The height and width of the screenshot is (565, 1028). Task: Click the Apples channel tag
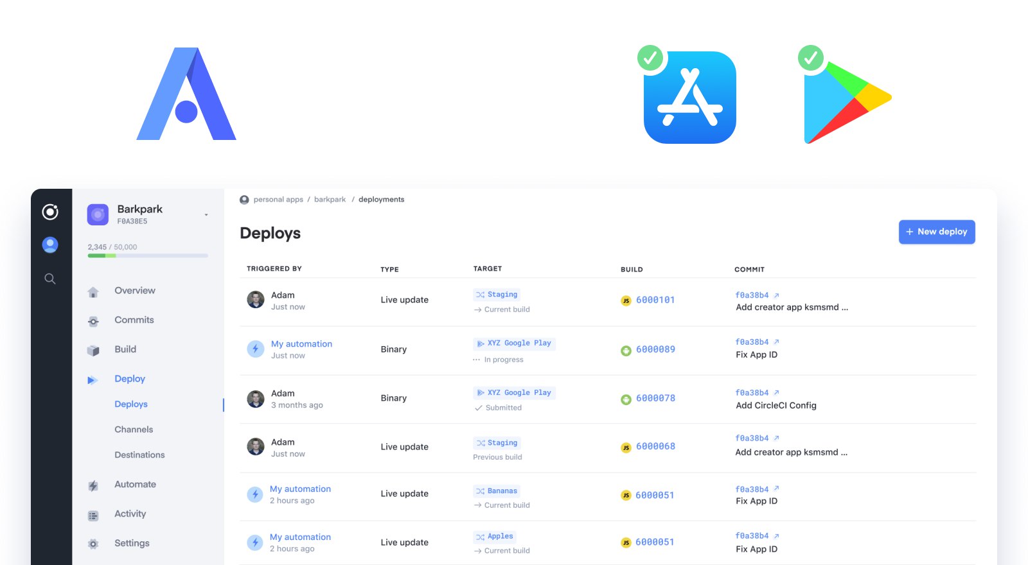tap(495, 537)
